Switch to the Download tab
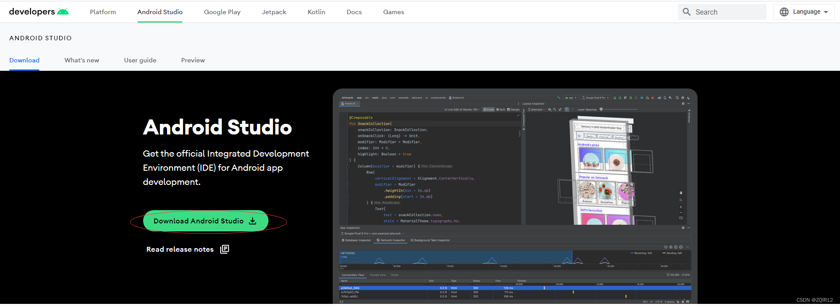840x307 pixels. pyautogui.click(x=24, y=60)
